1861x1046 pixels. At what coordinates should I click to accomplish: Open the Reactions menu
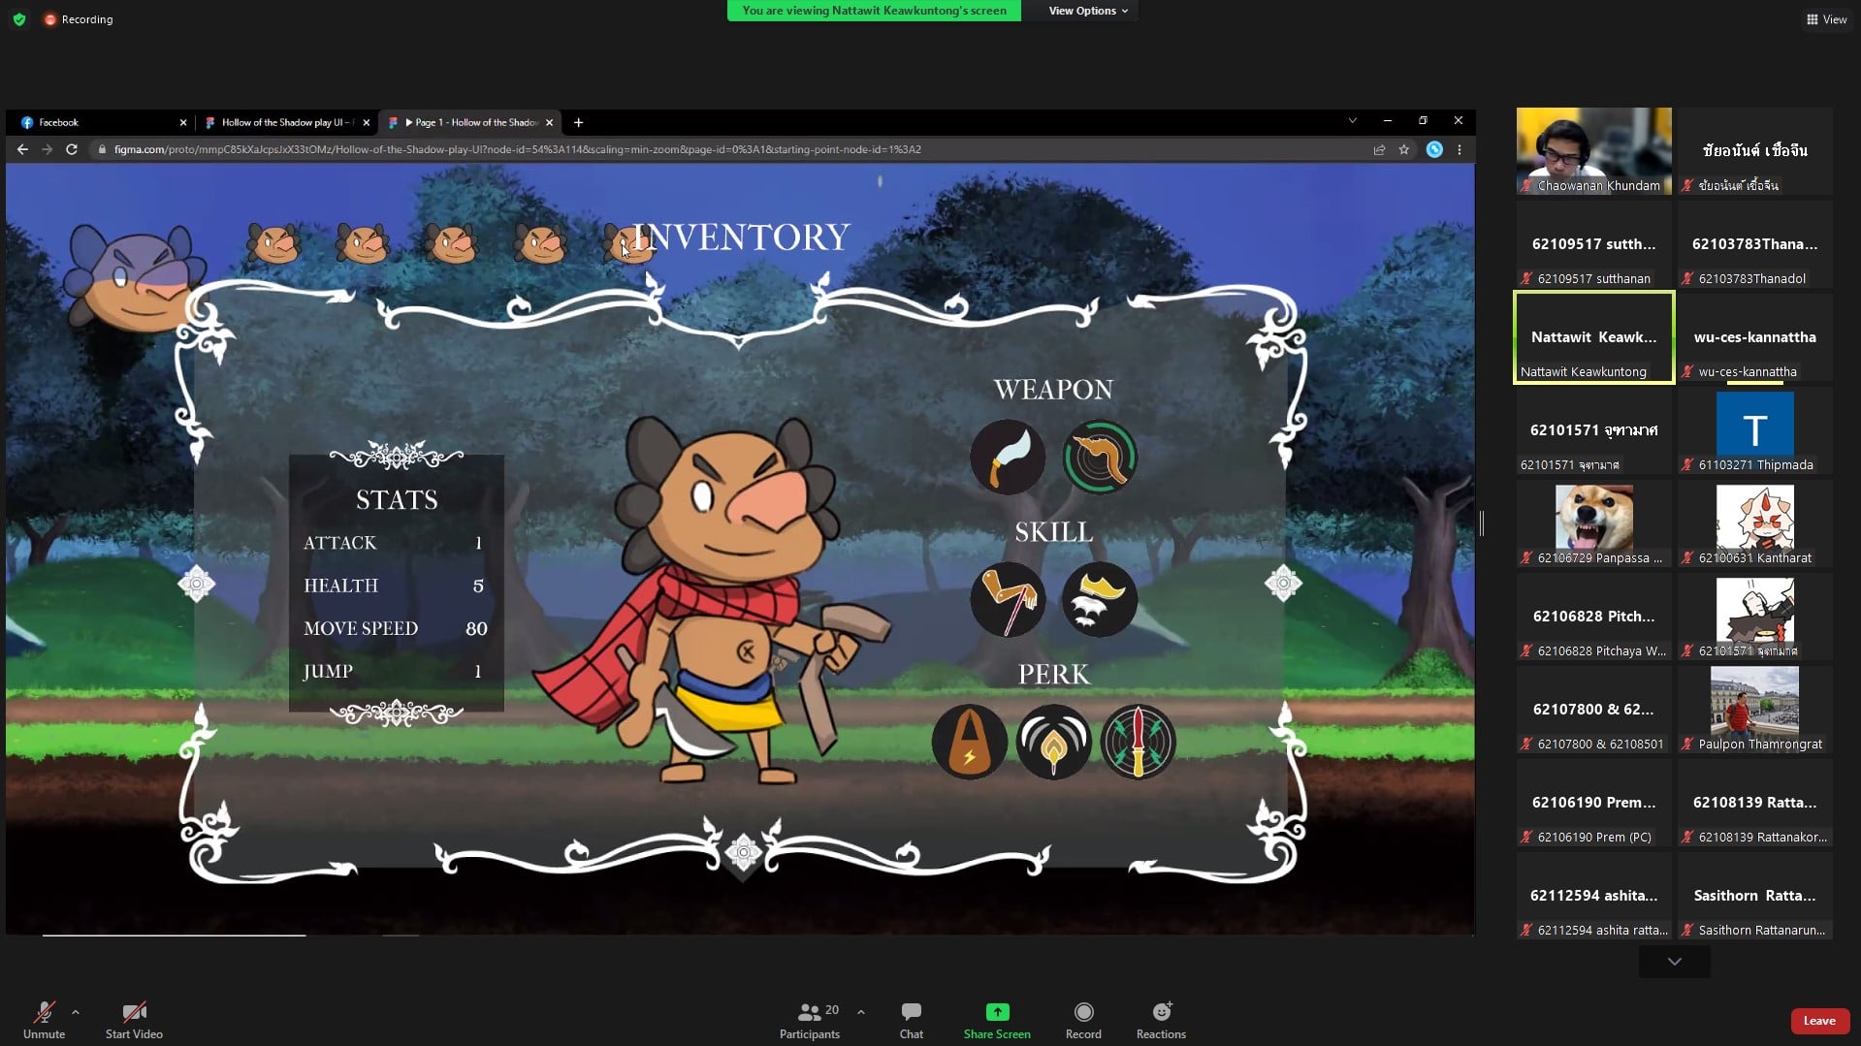1161,1020
